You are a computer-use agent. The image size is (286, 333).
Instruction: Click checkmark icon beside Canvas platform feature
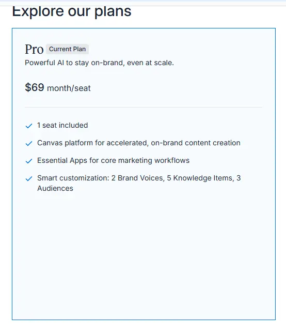pos(28,144)
